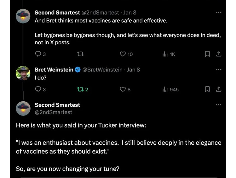Open more options on Bret Weinstein's post
The width and height of the screenshot is (236, 178).
click(219, 70)
